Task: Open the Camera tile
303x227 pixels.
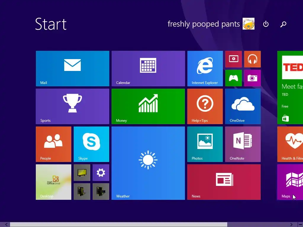Action: 252,78
